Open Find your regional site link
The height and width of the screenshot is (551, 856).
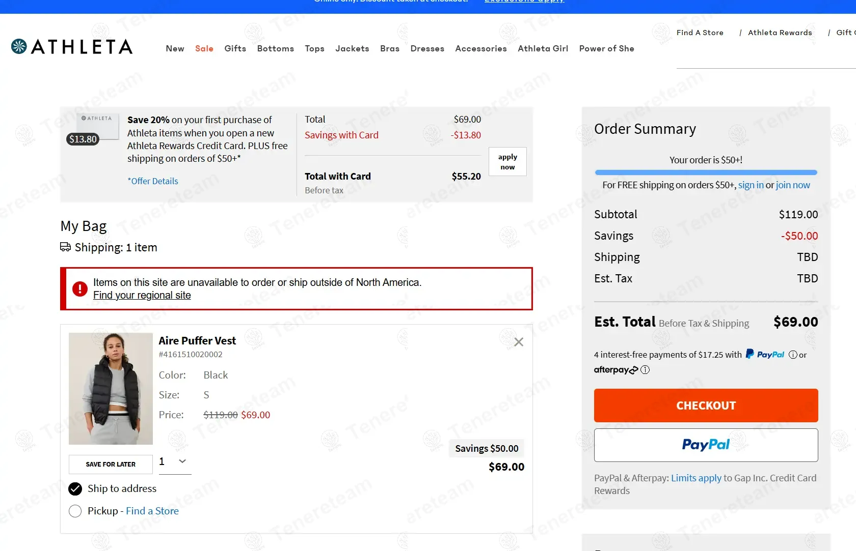point(142,296)
